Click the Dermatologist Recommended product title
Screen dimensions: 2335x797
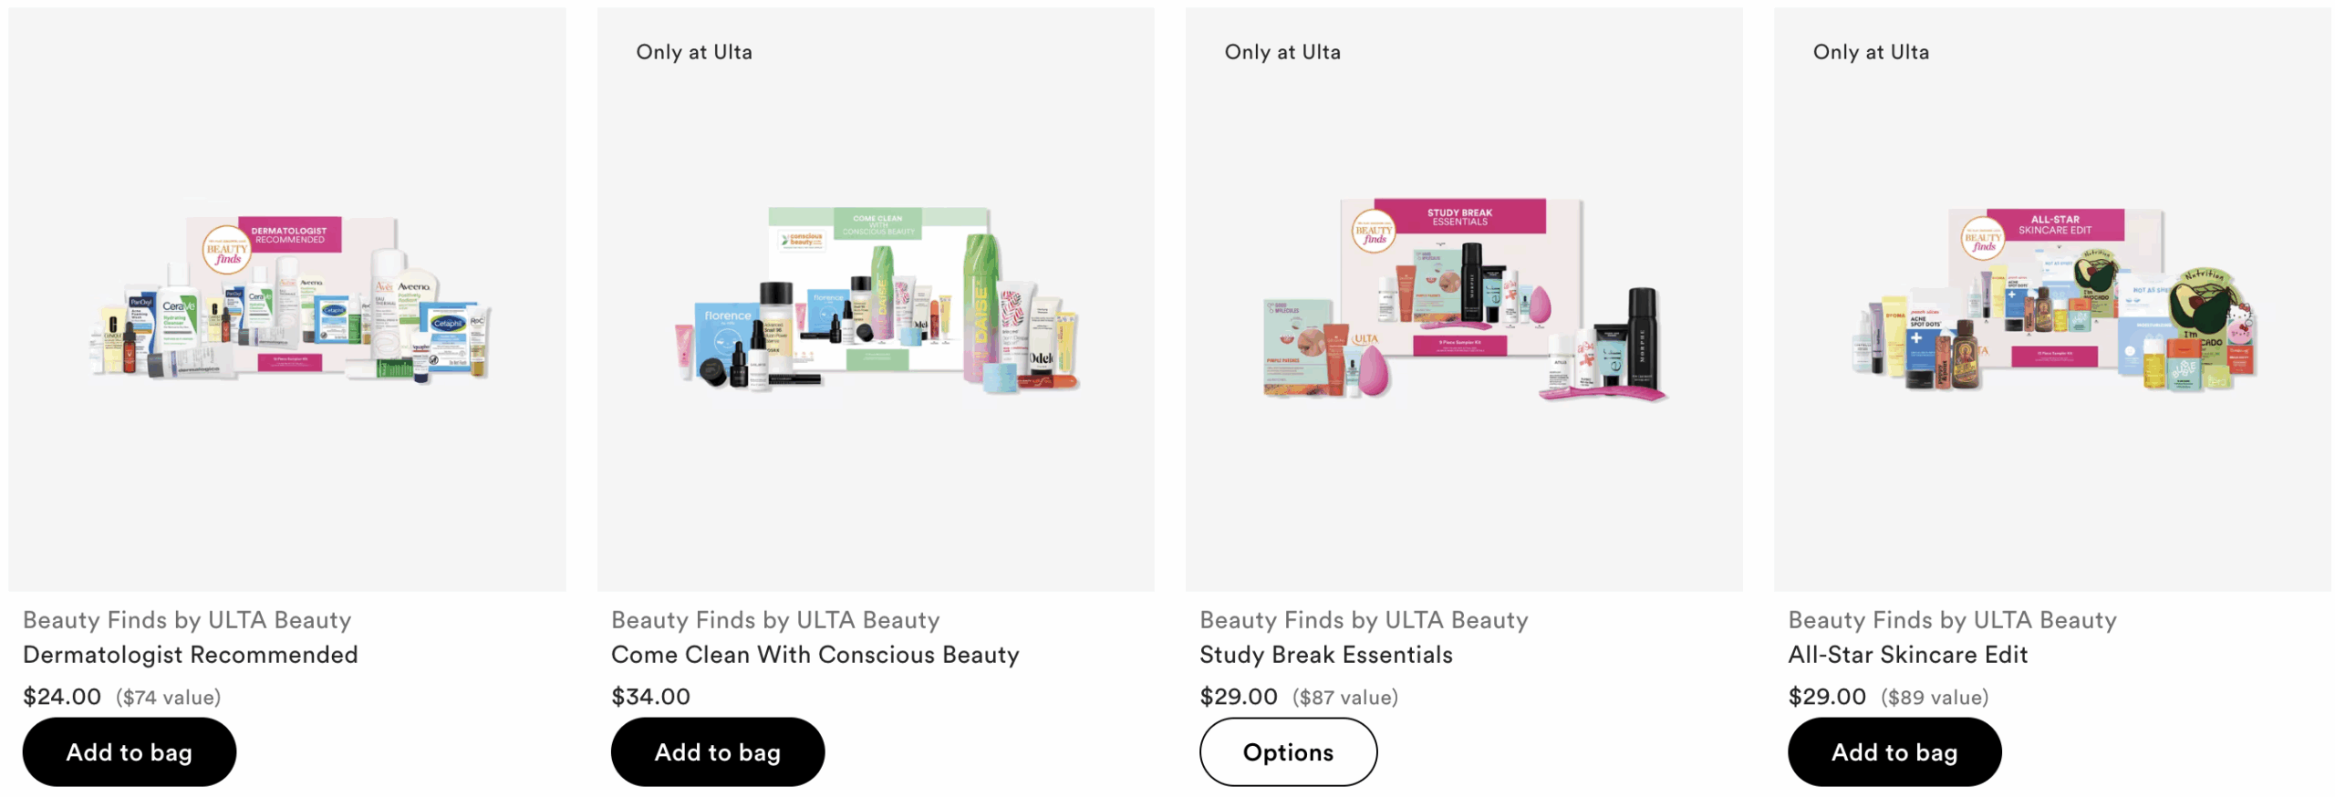[191, 655]
